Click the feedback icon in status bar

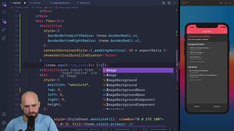tap(170, 130)
